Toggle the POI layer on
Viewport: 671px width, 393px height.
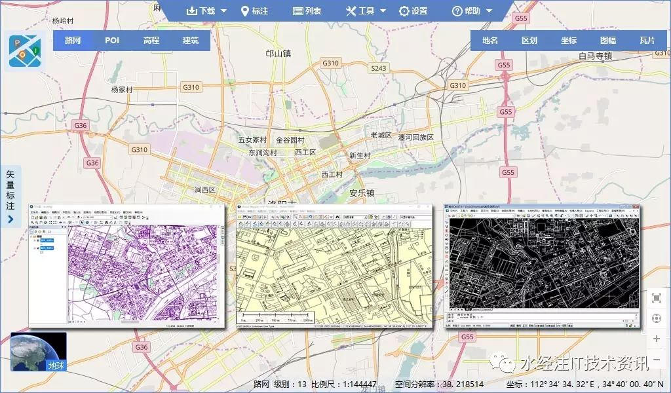click(111, 40)
